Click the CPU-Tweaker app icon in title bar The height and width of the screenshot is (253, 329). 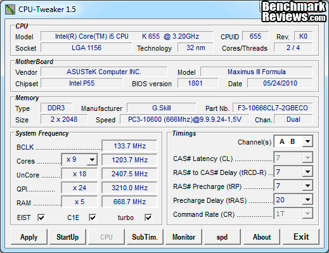point(10,10)
